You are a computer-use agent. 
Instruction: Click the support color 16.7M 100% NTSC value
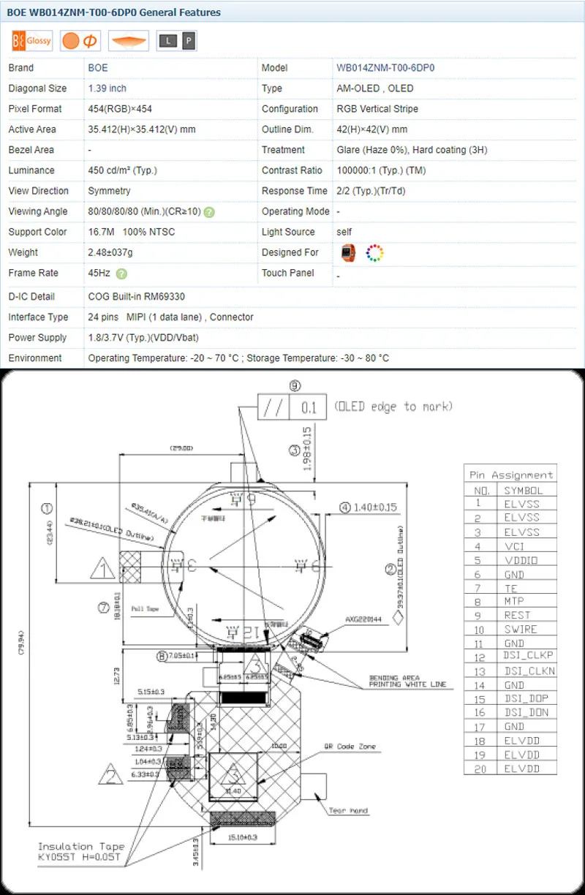tap(132, 232)
